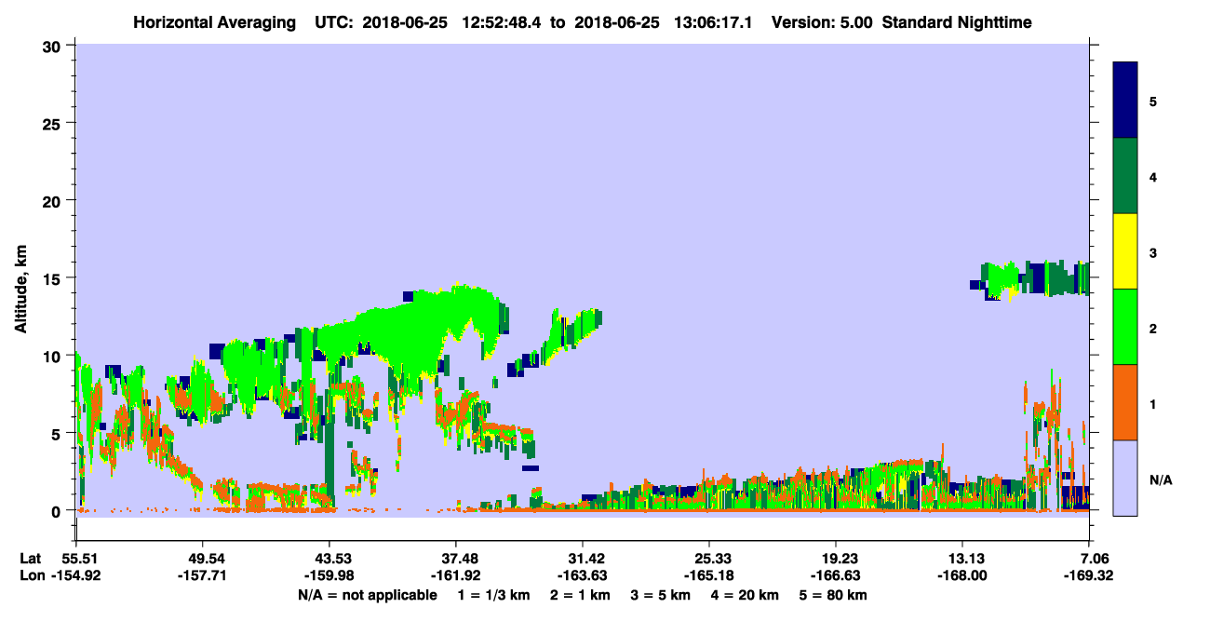The width and height of the screenshot is (1210, 621).
Task: Click the "N/A = not applicable" legend note
Action: (x=368, y=595)
